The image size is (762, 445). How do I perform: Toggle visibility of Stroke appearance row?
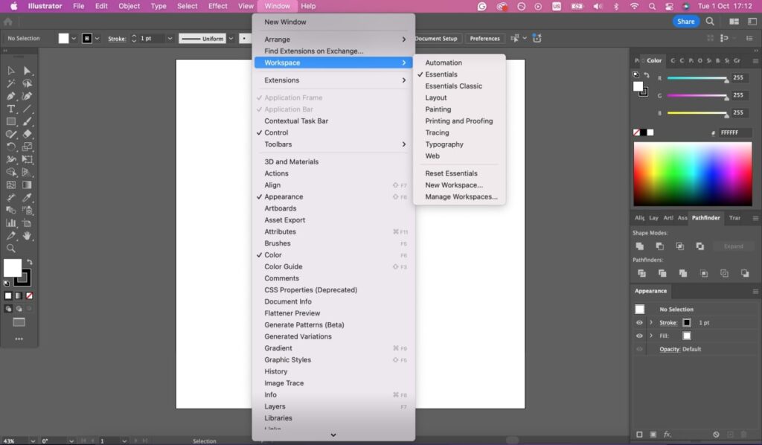pos(639,322)
